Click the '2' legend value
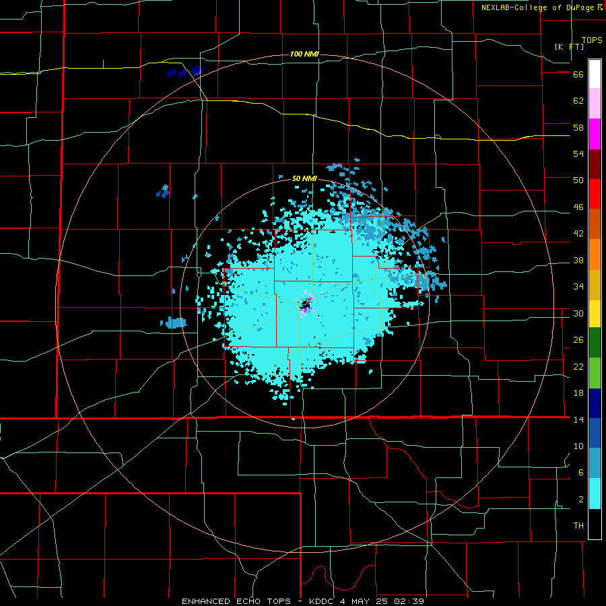 coord(581,500)
